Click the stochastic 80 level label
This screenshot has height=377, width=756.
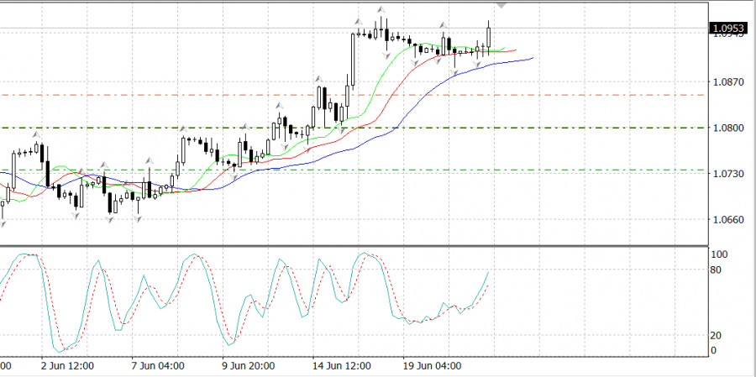pyautogui.click(x=716, y=270)
